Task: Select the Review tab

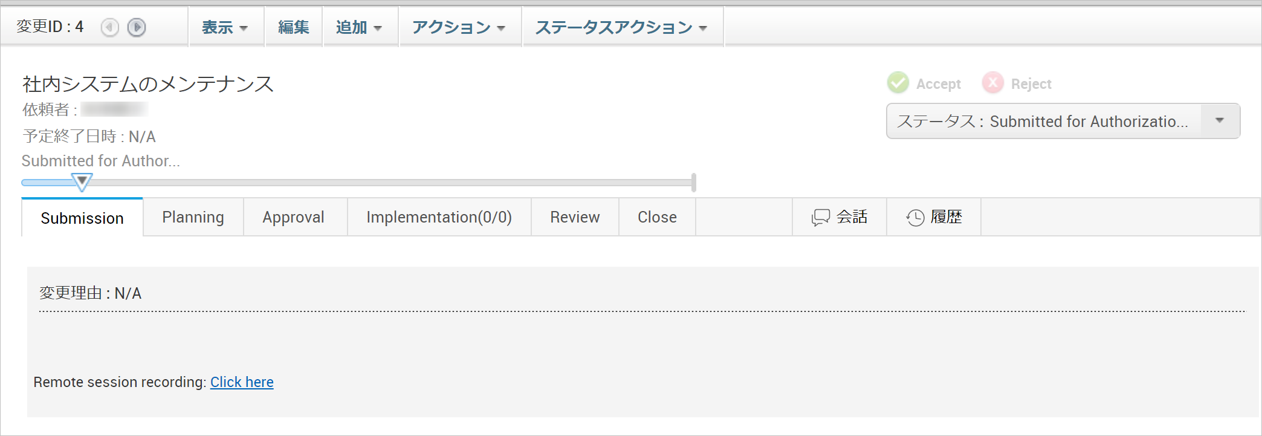Action: coord(575,217)
